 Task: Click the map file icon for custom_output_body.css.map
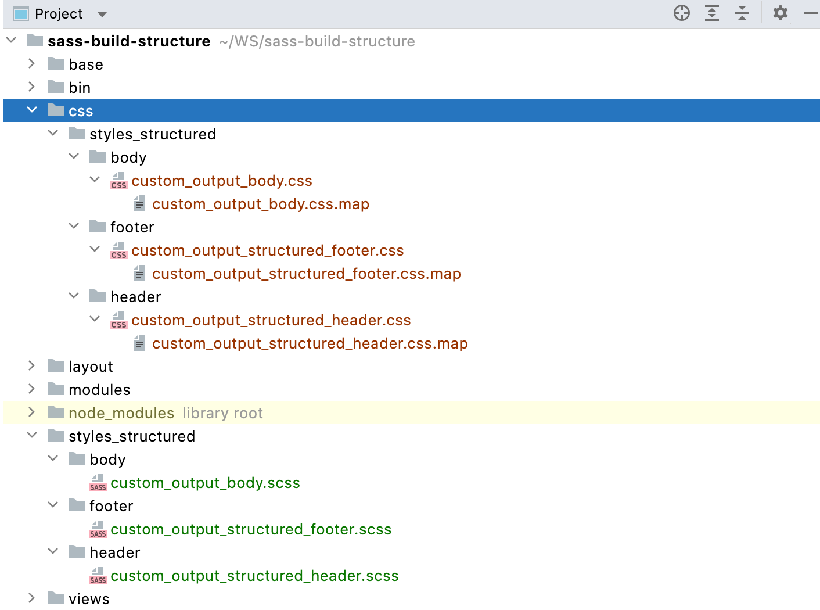139,203
